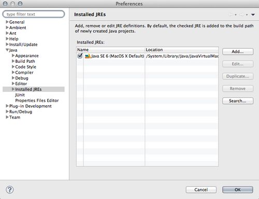Screen dimensions: 259x199
Task: Click the Edit... button
Action: pos(238,64)
